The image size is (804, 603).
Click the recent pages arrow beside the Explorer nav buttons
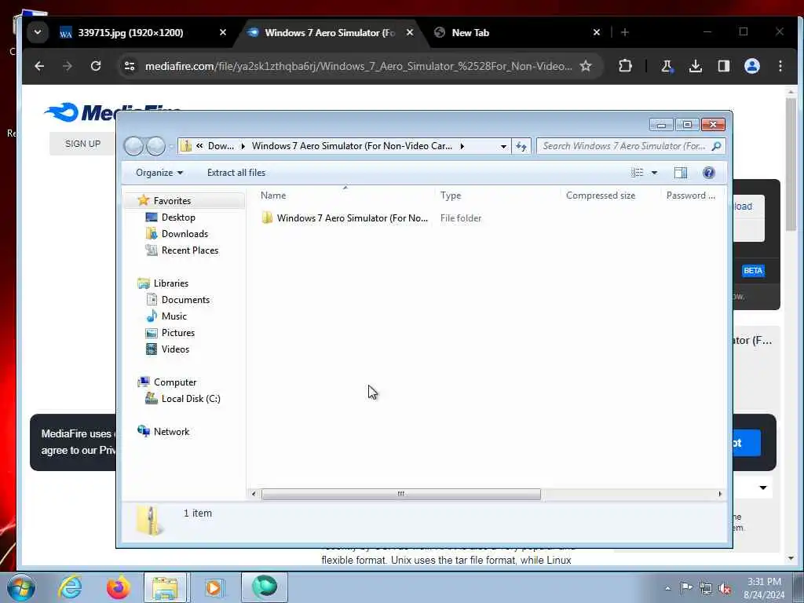171,147
